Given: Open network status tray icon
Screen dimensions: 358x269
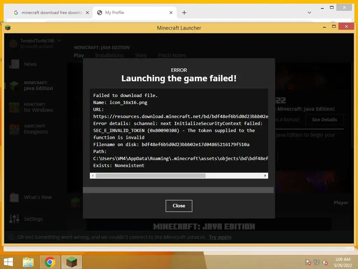Looking at the screenshot, I should tap(317, 262).
